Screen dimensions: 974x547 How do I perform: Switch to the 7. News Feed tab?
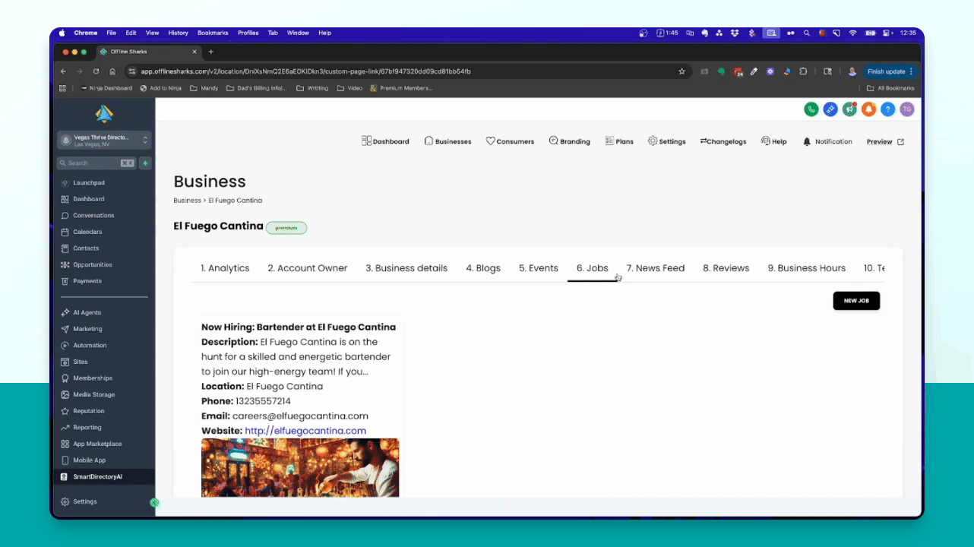tap(656, 268)
